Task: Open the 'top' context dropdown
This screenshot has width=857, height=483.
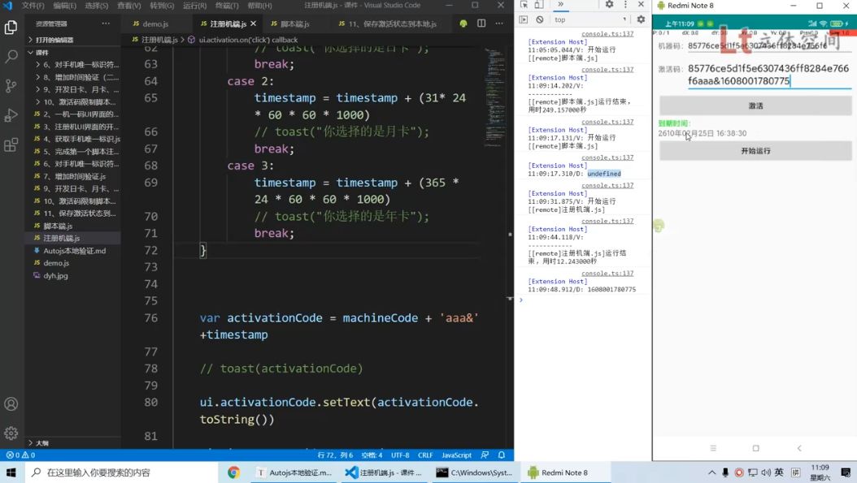Action: 590,19
